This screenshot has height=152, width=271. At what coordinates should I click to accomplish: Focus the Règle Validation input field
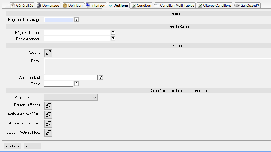tap(77, 32)
